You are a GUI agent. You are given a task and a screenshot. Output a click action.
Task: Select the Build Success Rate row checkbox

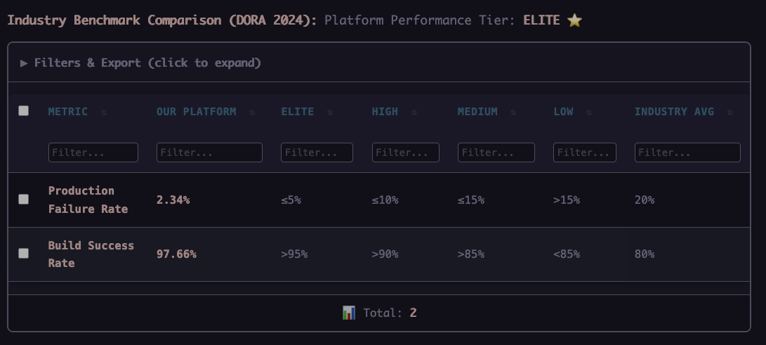click(x=24, y=254)
